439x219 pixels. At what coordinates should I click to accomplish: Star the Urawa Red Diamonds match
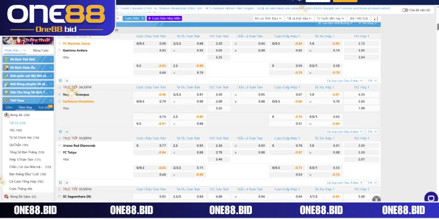(x=60, y=146)
